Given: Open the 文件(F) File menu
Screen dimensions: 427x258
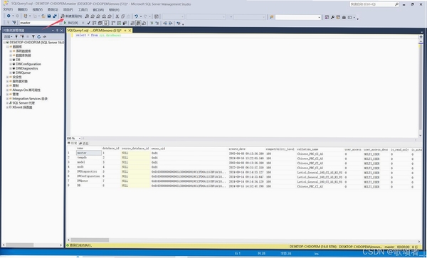Looking at the screenshot, I should pos(8,9).
